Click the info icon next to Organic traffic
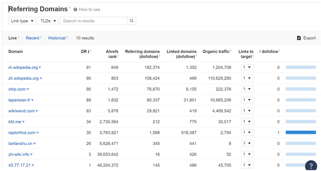321x171 pixels. click(231, 51)
